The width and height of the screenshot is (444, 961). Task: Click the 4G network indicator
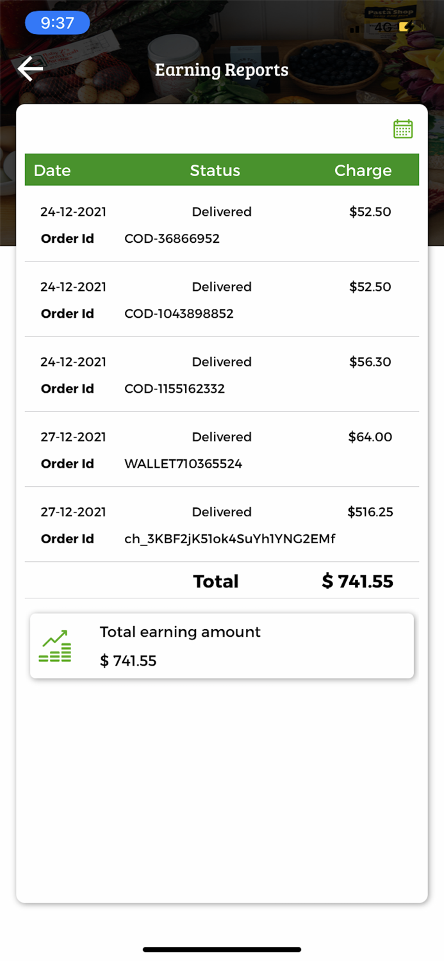381,28
